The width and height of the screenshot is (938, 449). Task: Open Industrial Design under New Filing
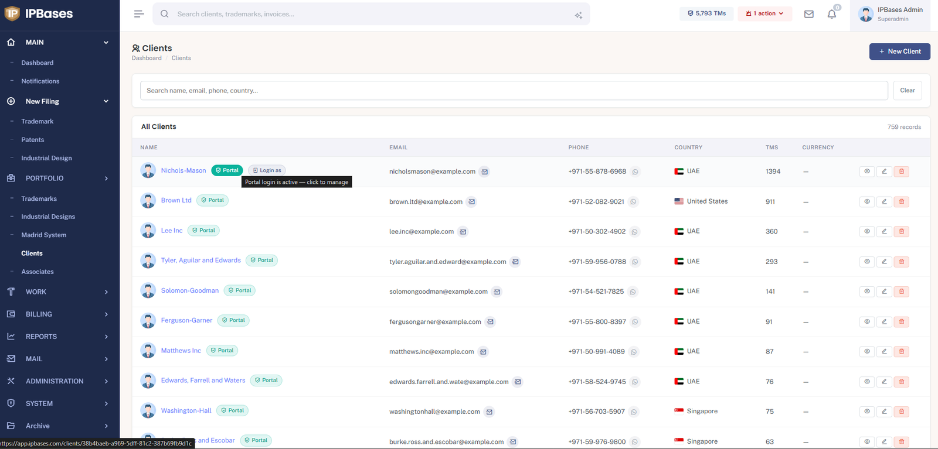[47, 158]
